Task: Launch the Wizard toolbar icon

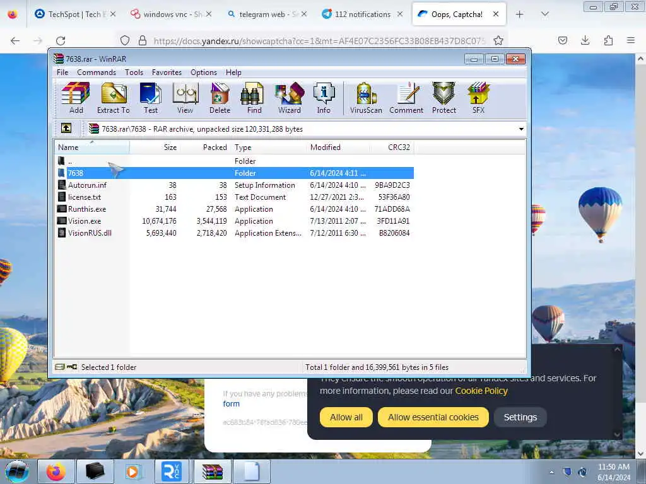Action: tap(289, 98)
